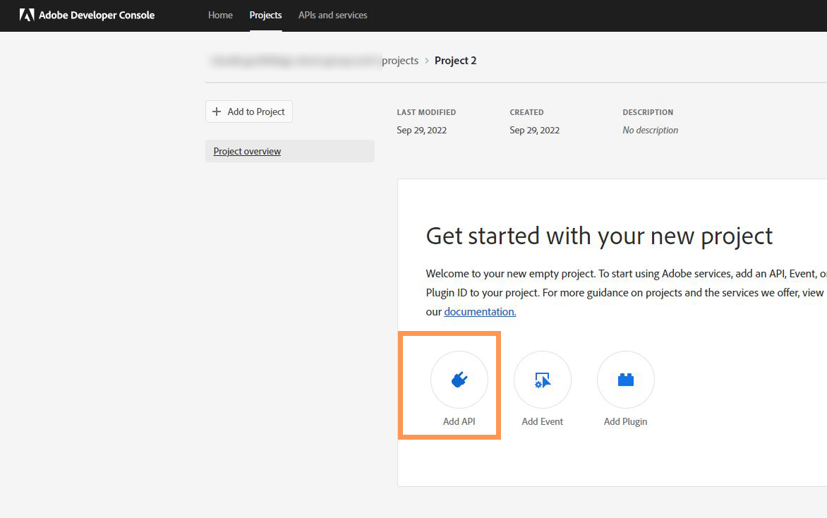The image size is (827, 518).
Task: Click the Add Plugin brick icon
Action: 625,380
